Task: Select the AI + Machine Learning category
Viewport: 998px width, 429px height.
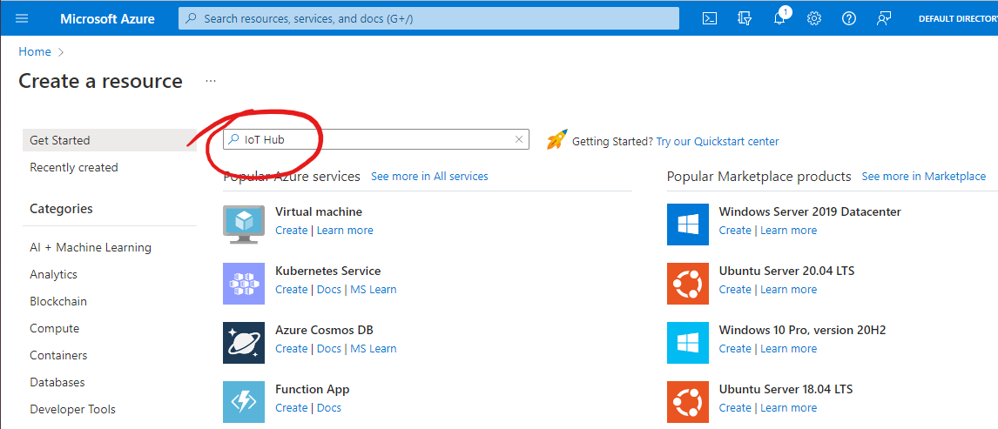Action: [x=91, y=247]
